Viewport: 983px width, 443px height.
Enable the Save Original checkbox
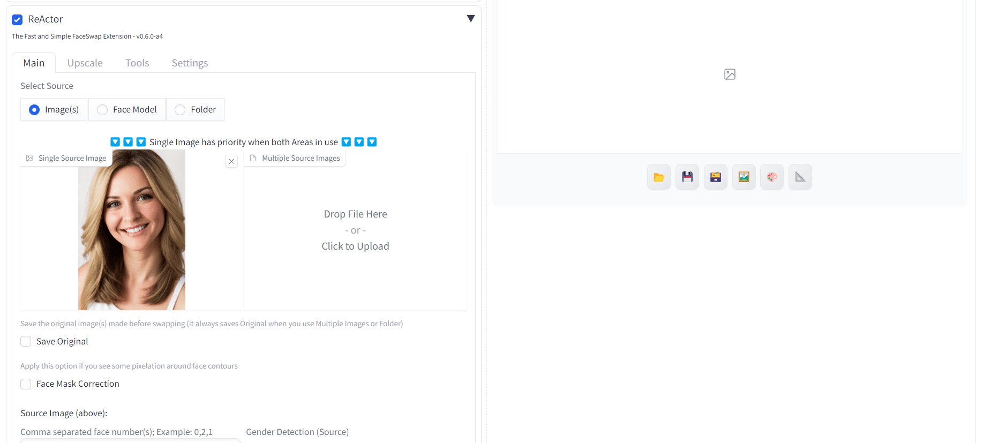point(26,341)
